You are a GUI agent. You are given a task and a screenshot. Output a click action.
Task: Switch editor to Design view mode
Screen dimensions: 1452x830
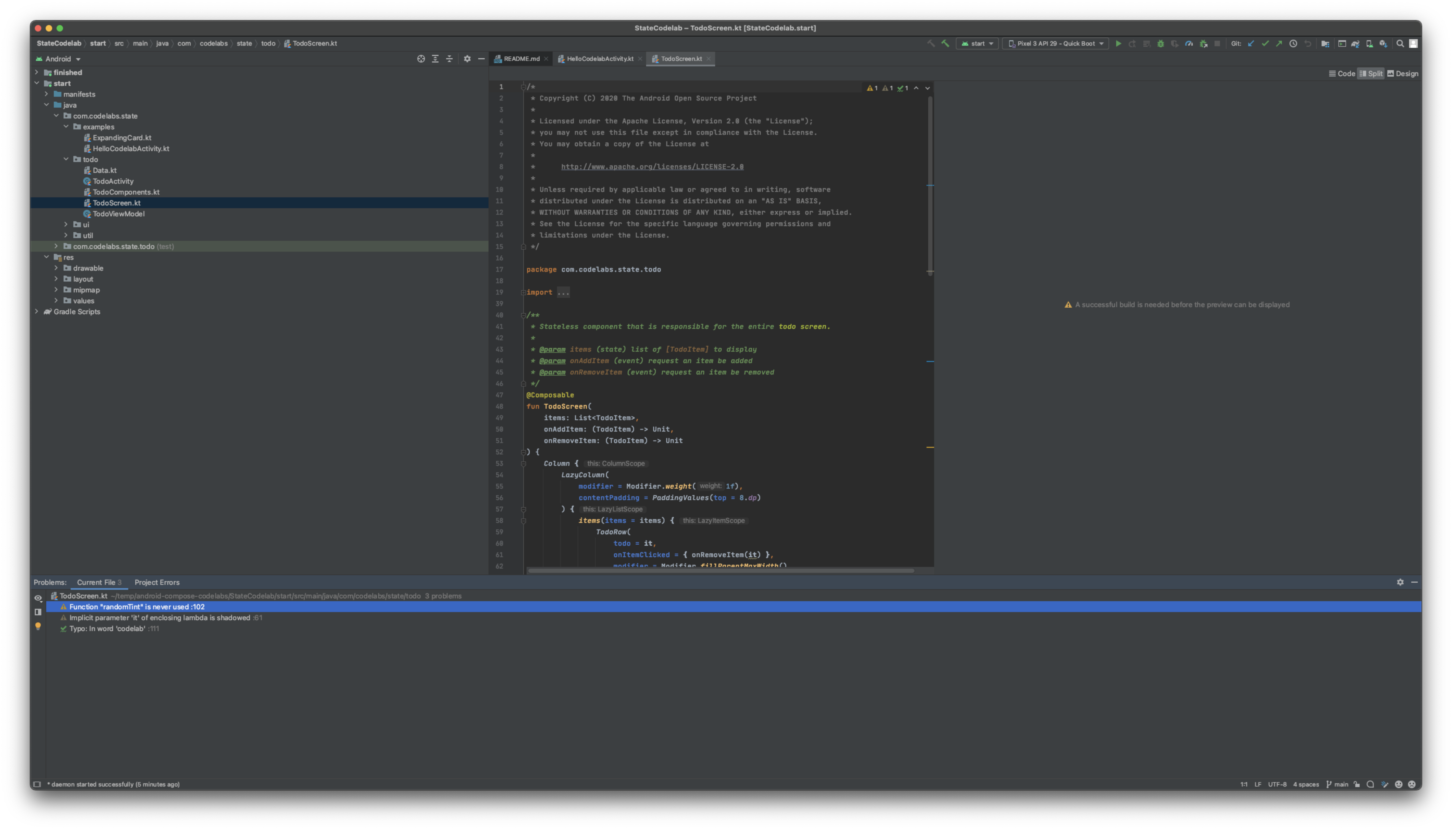[x=1403, y=74]
